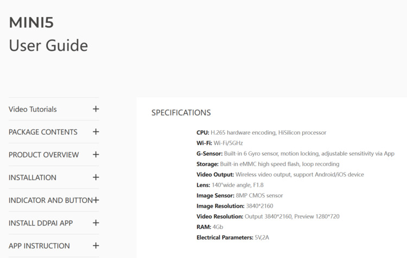Open APP INSTRUCTION sidebar item
The width and height of the screenshot is (407, 258).
point(39,246)
